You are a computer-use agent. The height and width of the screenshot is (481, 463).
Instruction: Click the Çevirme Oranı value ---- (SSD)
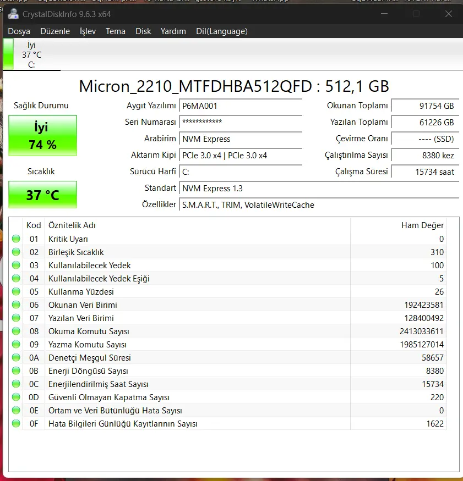(x=425, y=139)
